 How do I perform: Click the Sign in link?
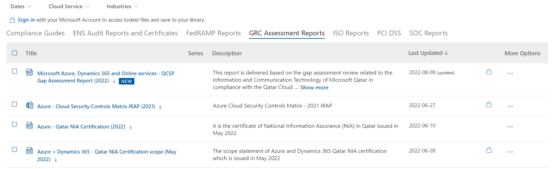point(26,20)
